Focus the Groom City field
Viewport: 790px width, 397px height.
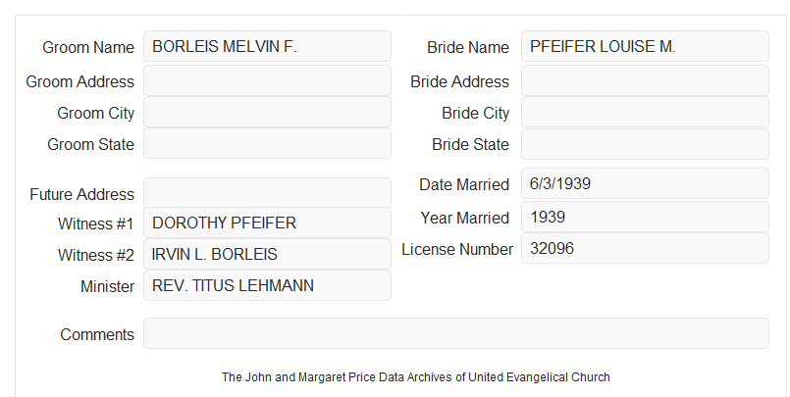pos(267,112)
